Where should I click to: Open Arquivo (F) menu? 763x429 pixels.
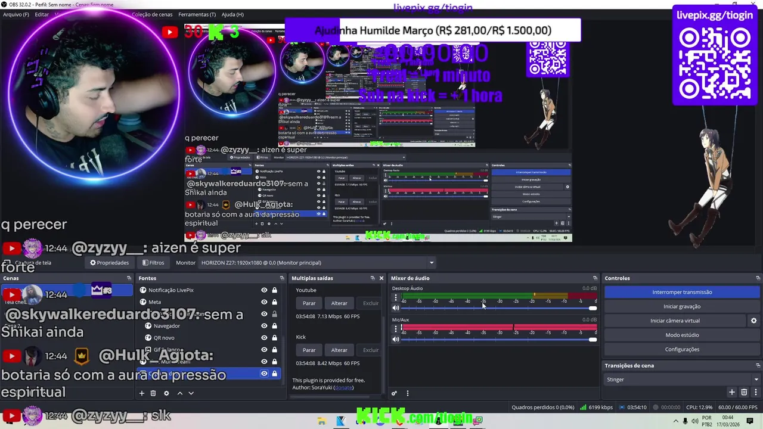[x=16, y=14]
